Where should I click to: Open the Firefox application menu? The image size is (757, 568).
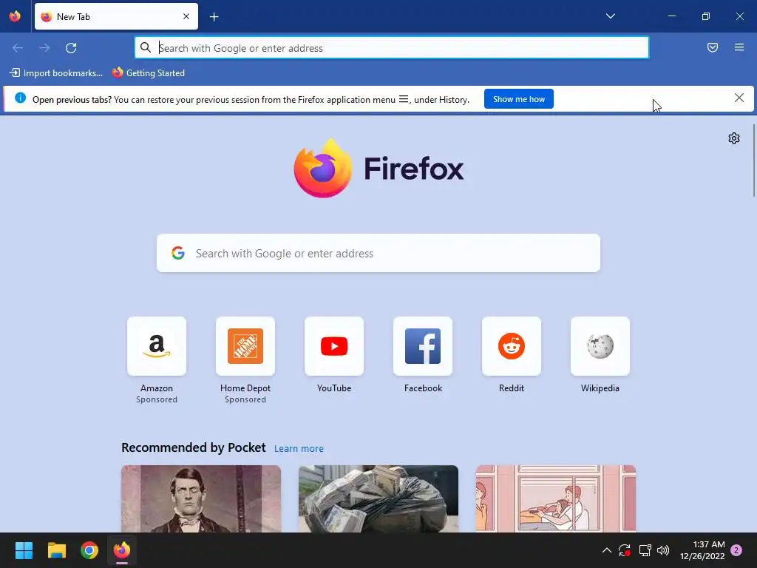coord(739,47)
